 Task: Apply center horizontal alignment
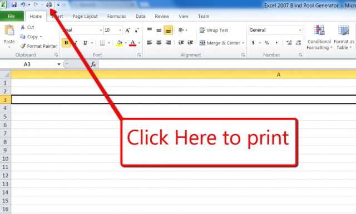pyautogui.click(x=159, y=43)
